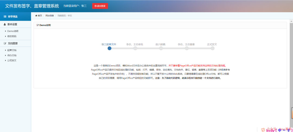Click the home icon in breadcrumb

[x=36, y=16]
